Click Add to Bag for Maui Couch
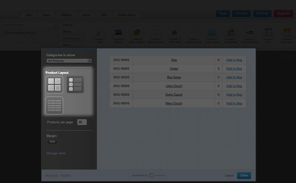296x183 pixels. click(234, 103)
